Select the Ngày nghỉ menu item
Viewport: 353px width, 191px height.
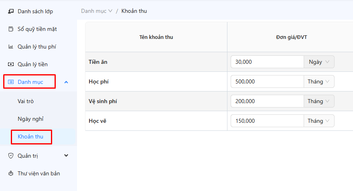(30, 119)
